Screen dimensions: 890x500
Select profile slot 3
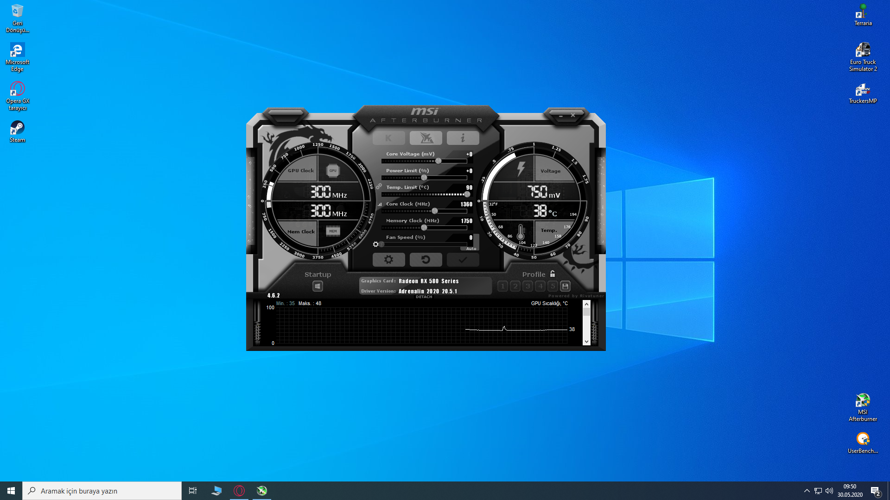(528, 286)
